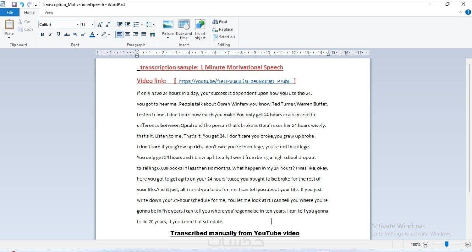472x252 pixels.
Task: Open the text color dropdown arrow
Action: point(97,35)
